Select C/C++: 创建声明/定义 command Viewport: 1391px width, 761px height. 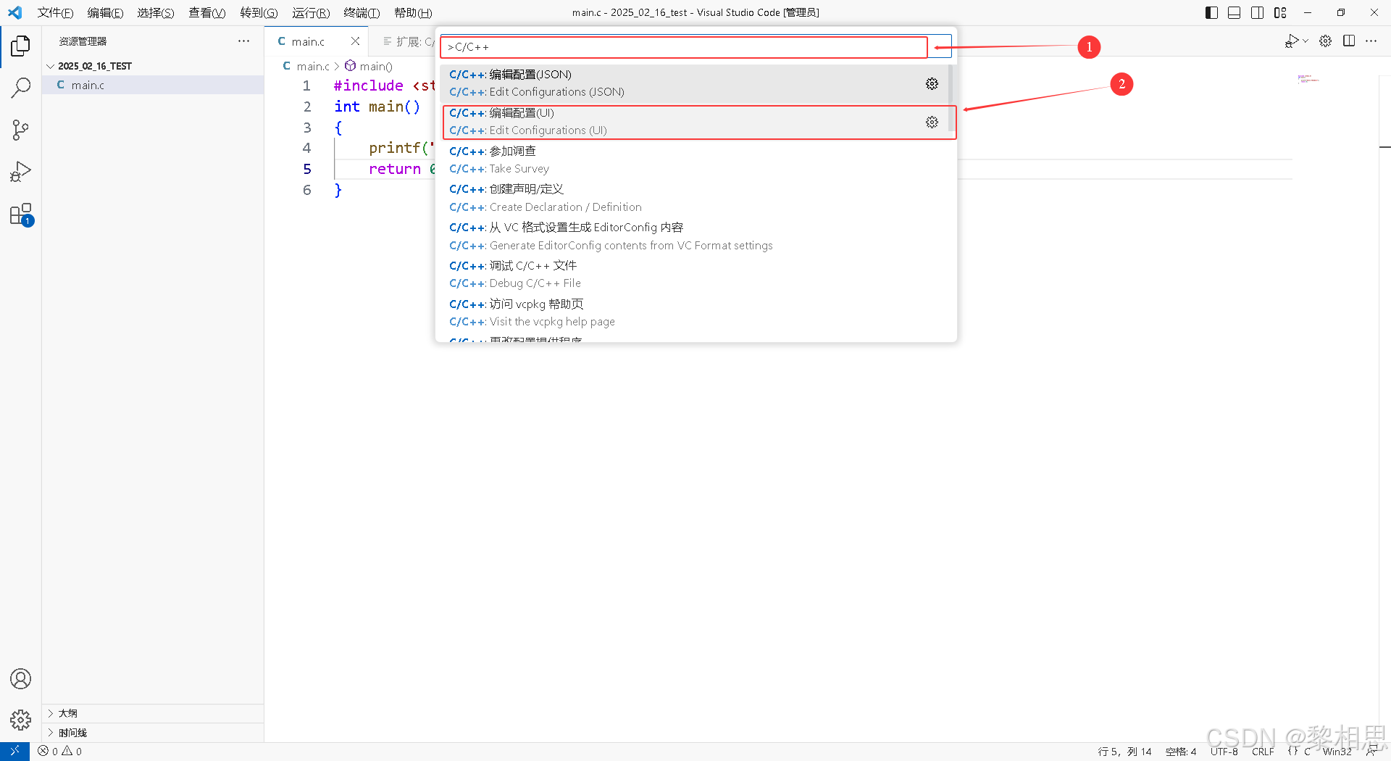(x=694, y=198)
